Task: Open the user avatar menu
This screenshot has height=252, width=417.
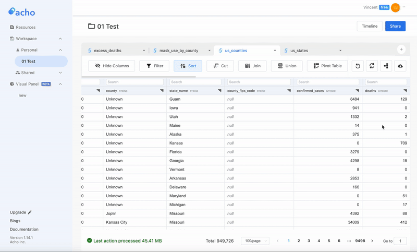Action: click(396, 7)
